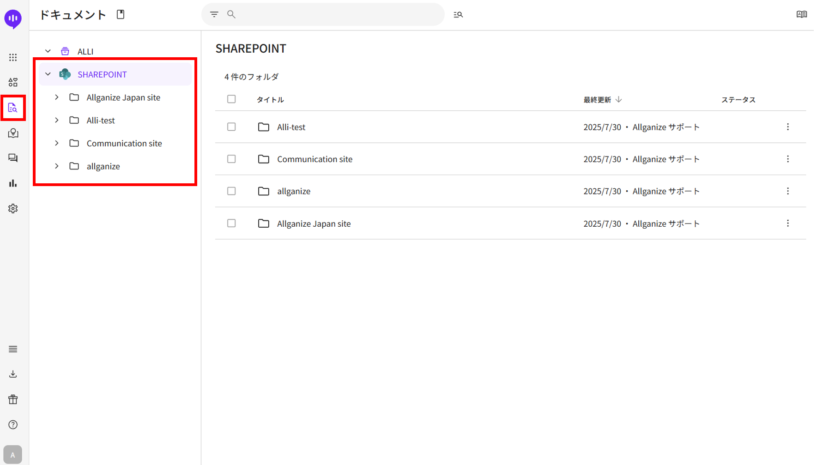Open the Alli-test folder in the list
Viewport: 817px width, 465px height.
[x=291, y=127]
